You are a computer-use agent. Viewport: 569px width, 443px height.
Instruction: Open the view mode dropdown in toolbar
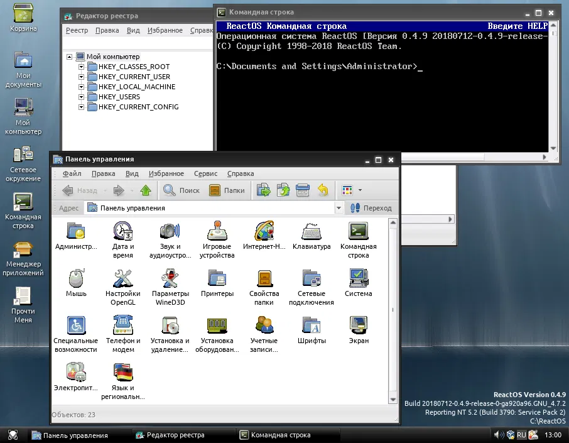pos(360,190)
